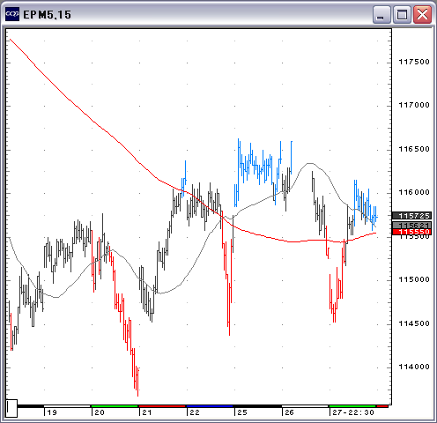Click the 115000 price axis label

coord(414,279)
